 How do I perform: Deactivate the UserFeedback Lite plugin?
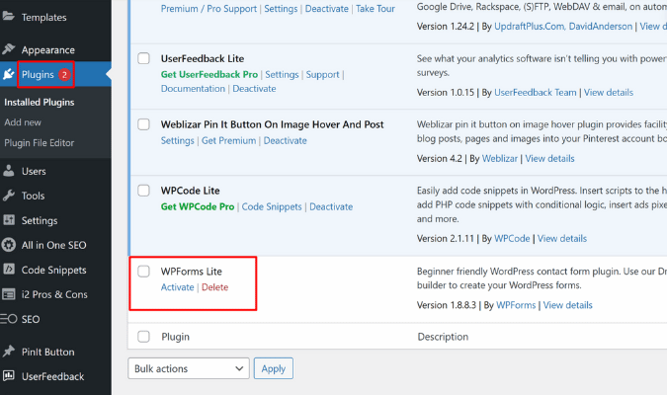pos(254,89)
